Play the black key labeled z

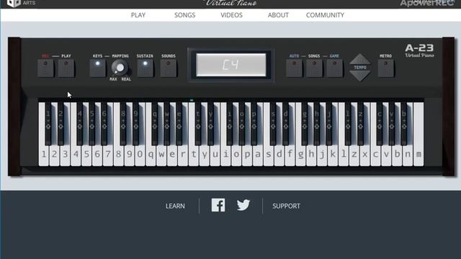tap(360, 123)
